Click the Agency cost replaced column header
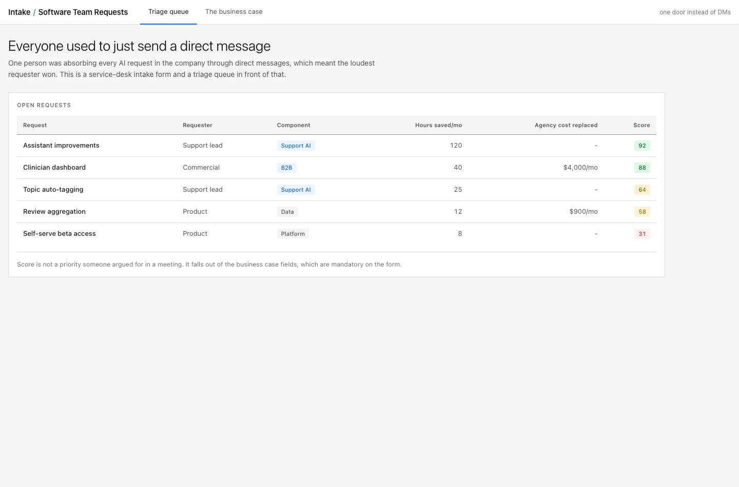This screenshot has height=487, width=739. [x=566, y=125]
